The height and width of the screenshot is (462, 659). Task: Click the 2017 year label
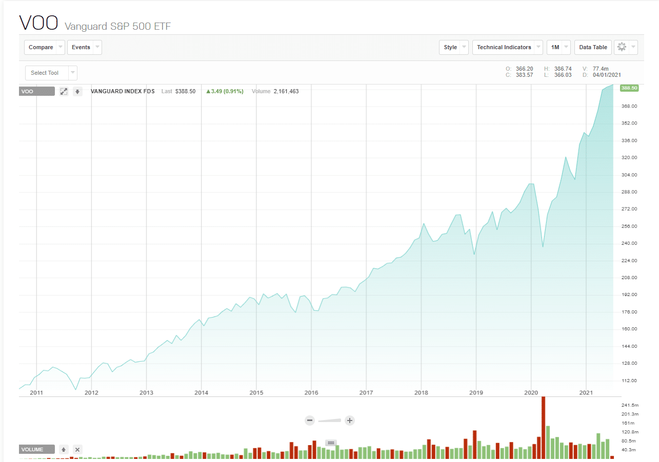366,393
